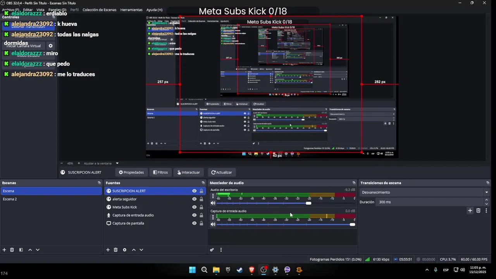Open Audio del escritorio three-dot options
This screenshot has width=496, height=279.
coord(213,196)
